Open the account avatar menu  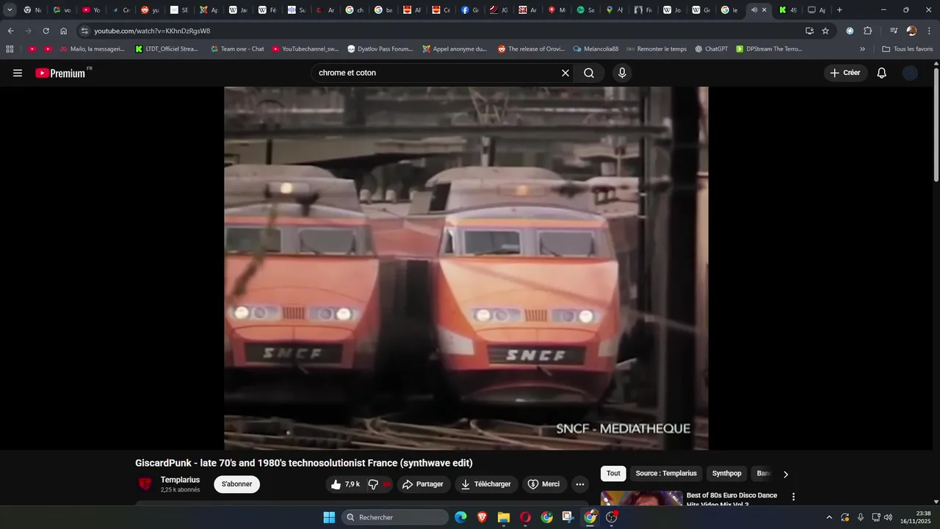tap(911, 73)
